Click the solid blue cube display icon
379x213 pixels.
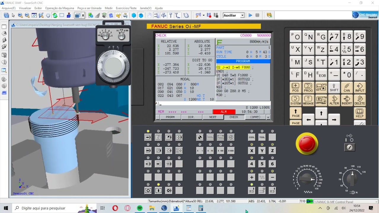[134, 15]
